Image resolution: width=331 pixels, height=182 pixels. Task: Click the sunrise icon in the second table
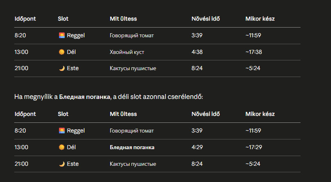pos(62,131)
